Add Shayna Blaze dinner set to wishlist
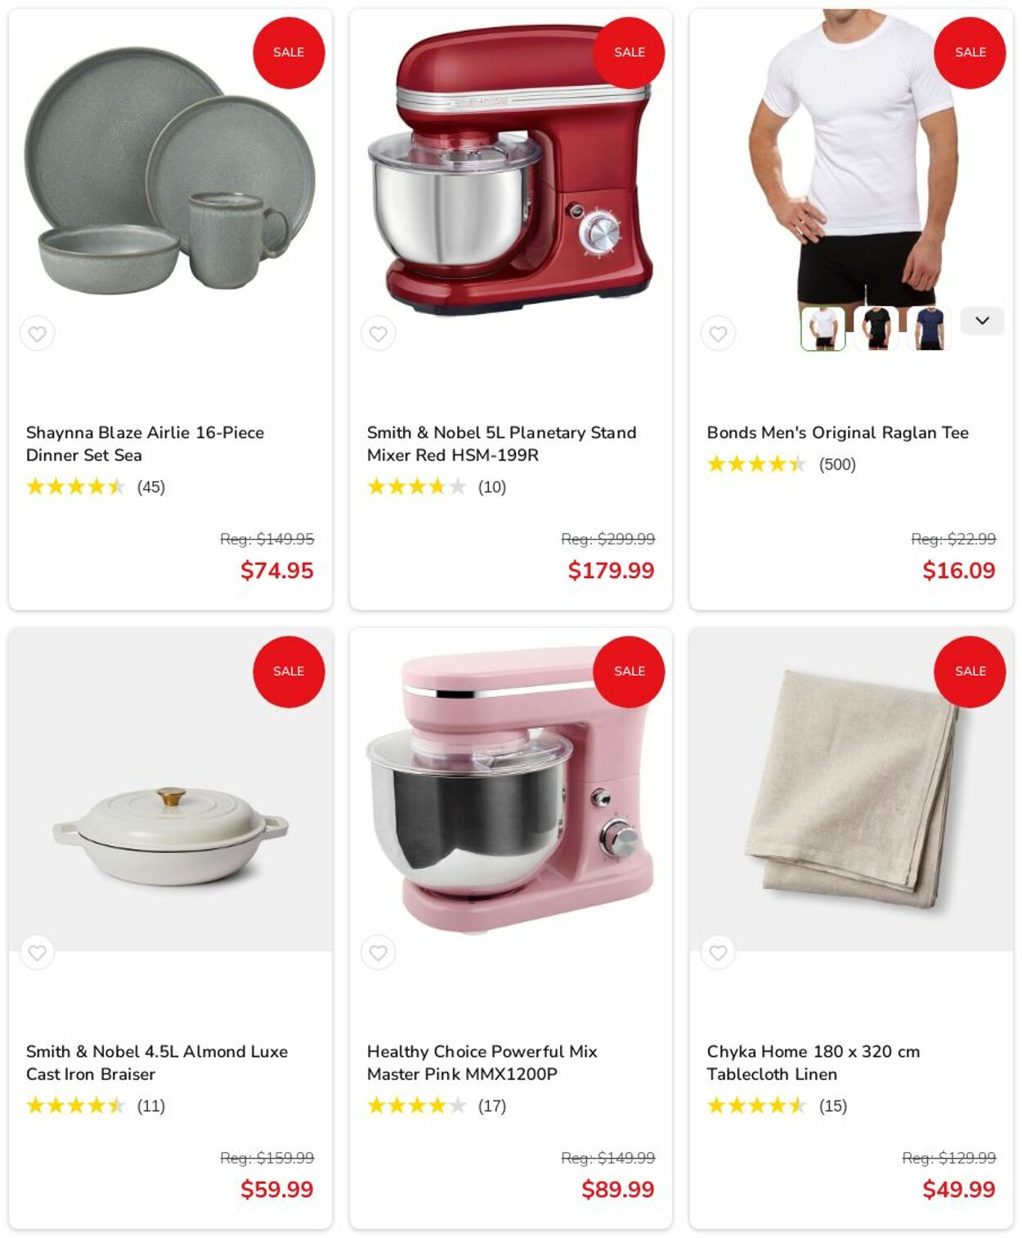 [37, 334]
